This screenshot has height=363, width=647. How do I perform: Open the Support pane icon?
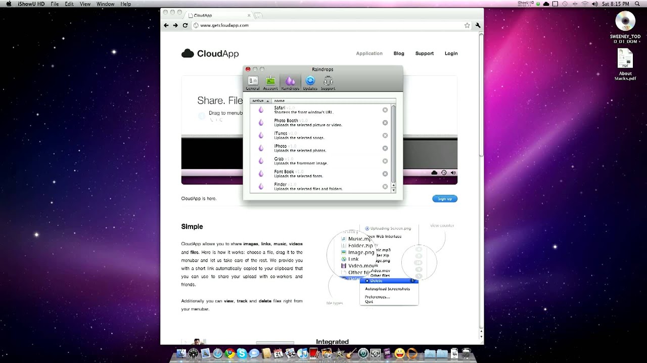[x=328, y=83]
